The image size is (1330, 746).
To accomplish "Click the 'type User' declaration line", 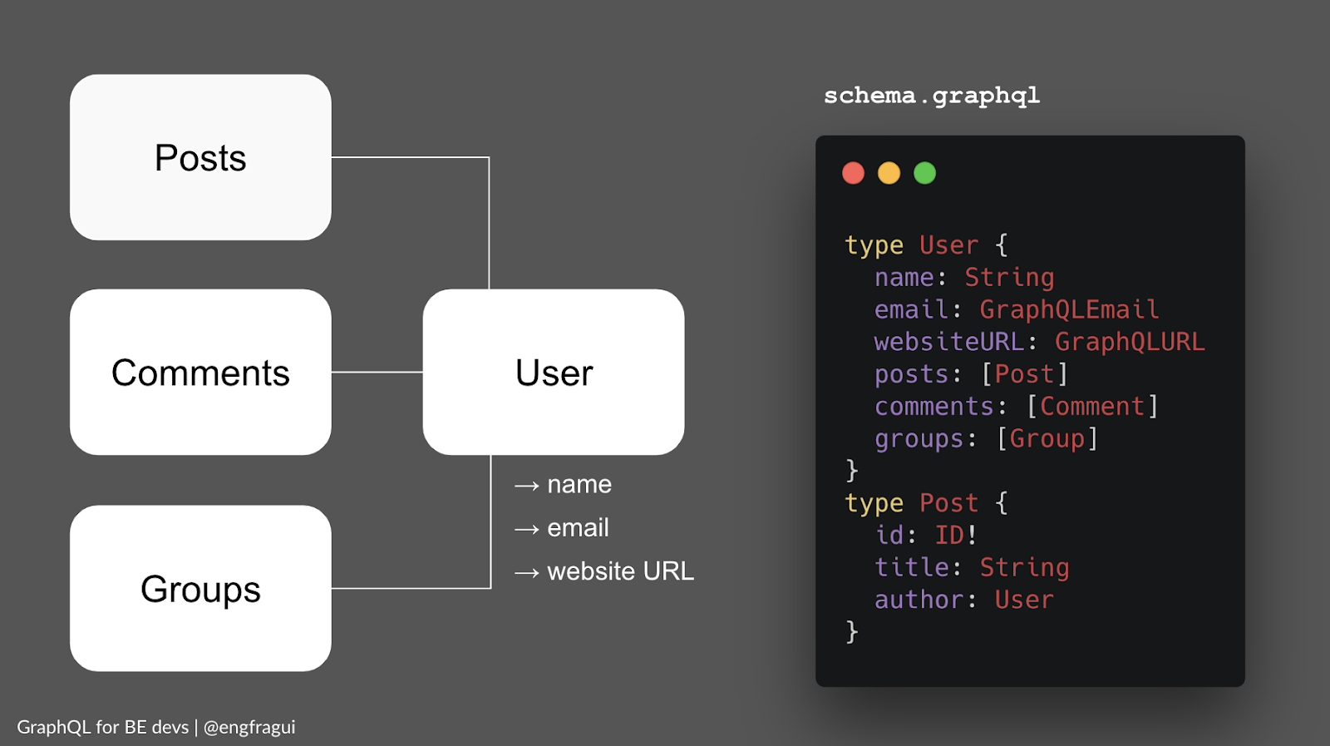I will [925, 245].
